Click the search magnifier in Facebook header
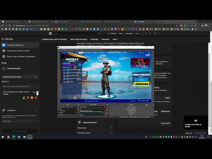212x159 pixels. (99, 33)
